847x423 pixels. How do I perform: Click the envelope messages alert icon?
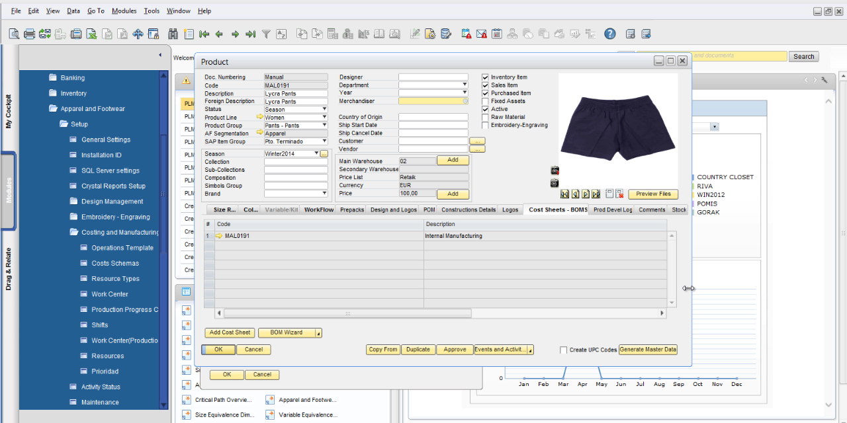click(x=481, y=34)
